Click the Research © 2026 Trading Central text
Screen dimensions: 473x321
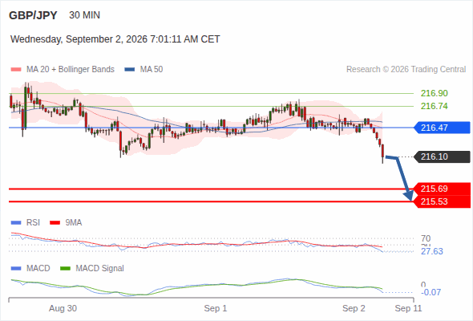406,70
